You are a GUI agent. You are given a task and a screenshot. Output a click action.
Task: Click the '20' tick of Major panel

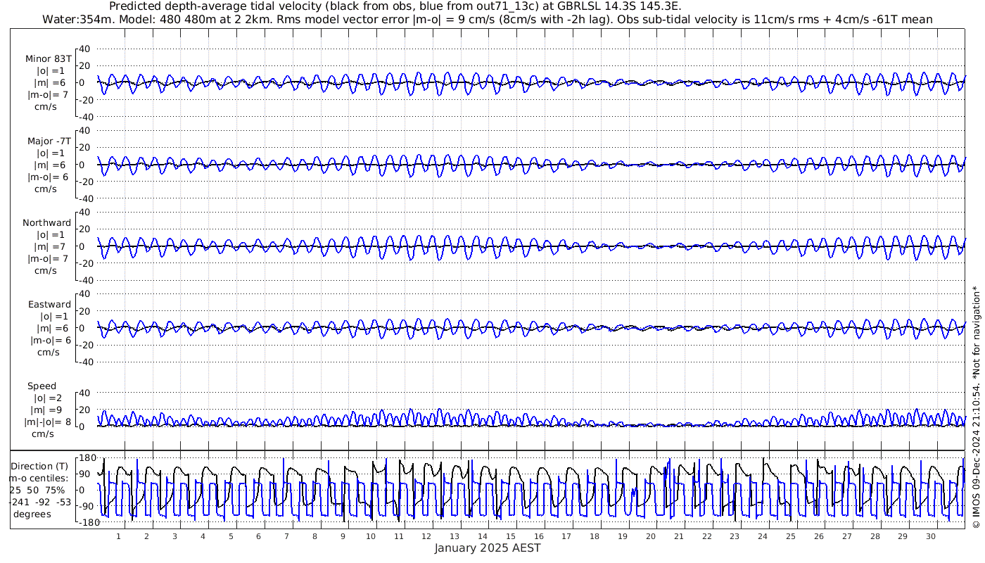85,148
